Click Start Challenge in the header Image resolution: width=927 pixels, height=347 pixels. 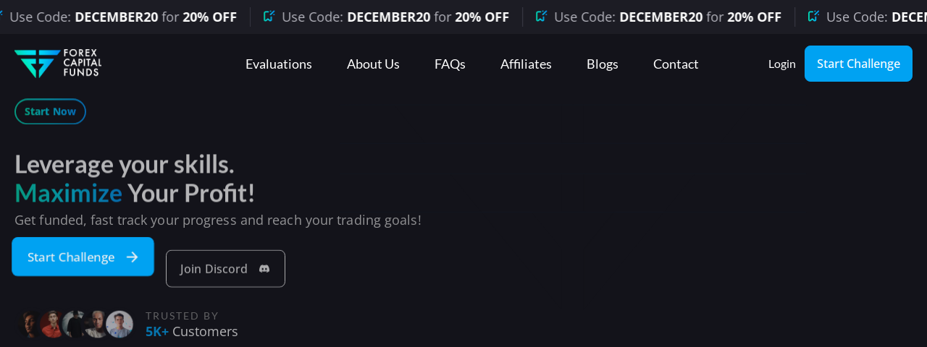858,64
